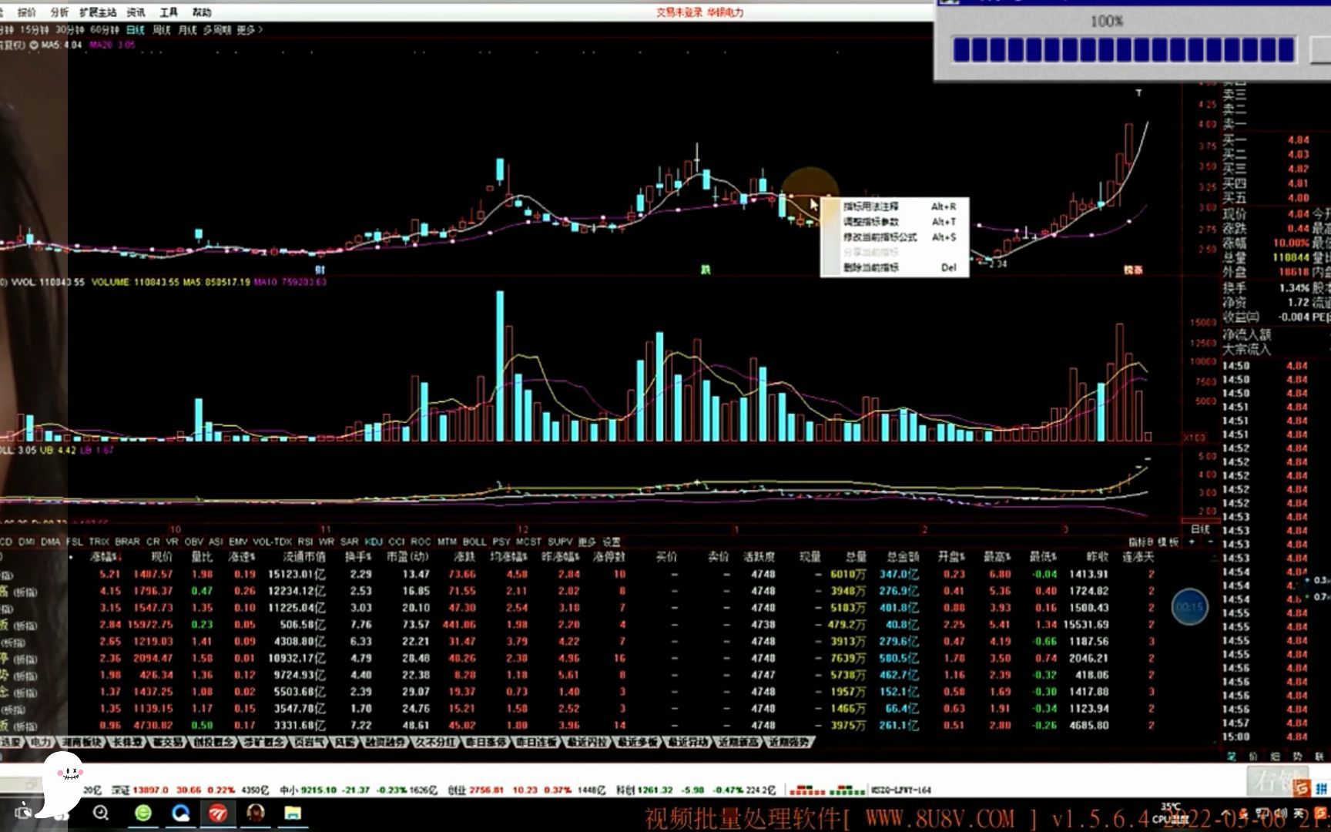Open the 页岩气 sector tab
Image resolution: width=1331 pixels, height=832 pixels.
309,743
